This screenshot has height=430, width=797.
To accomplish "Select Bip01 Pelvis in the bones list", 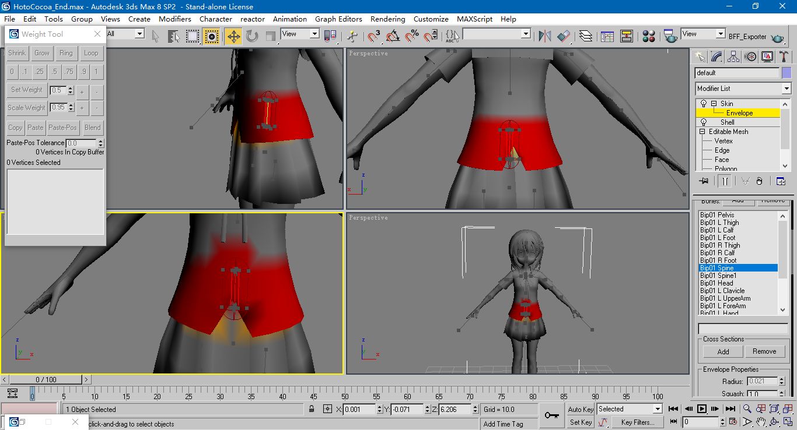I will 717,215.
